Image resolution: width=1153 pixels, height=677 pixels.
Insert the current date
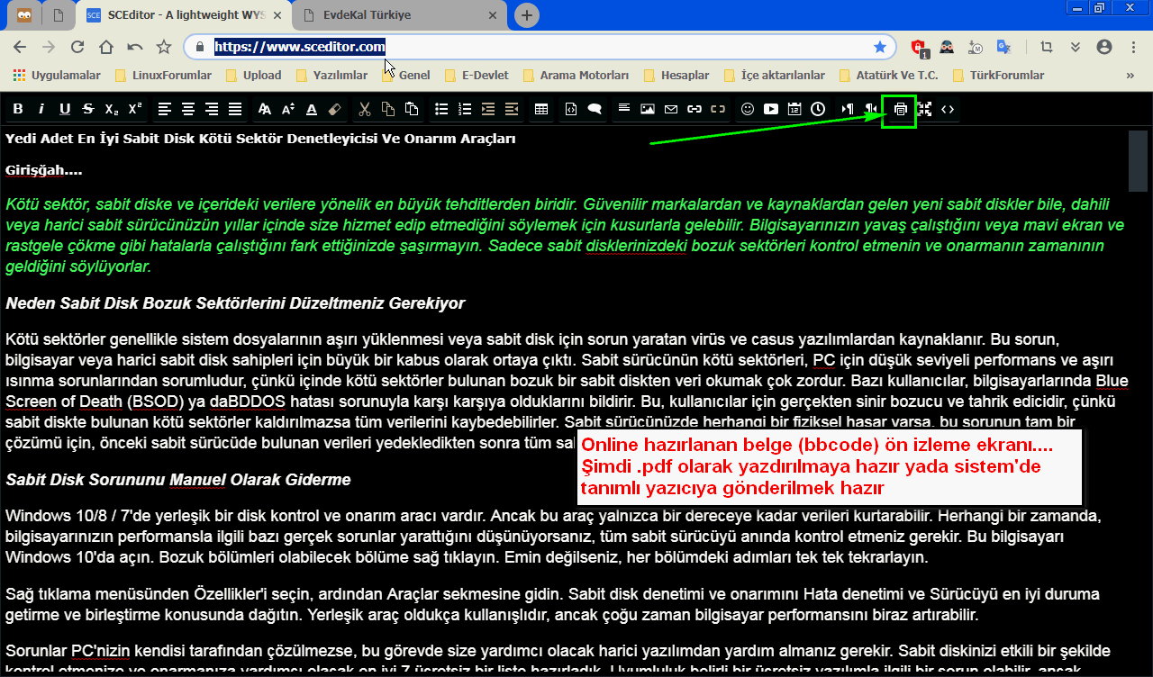tap(794, 109)
